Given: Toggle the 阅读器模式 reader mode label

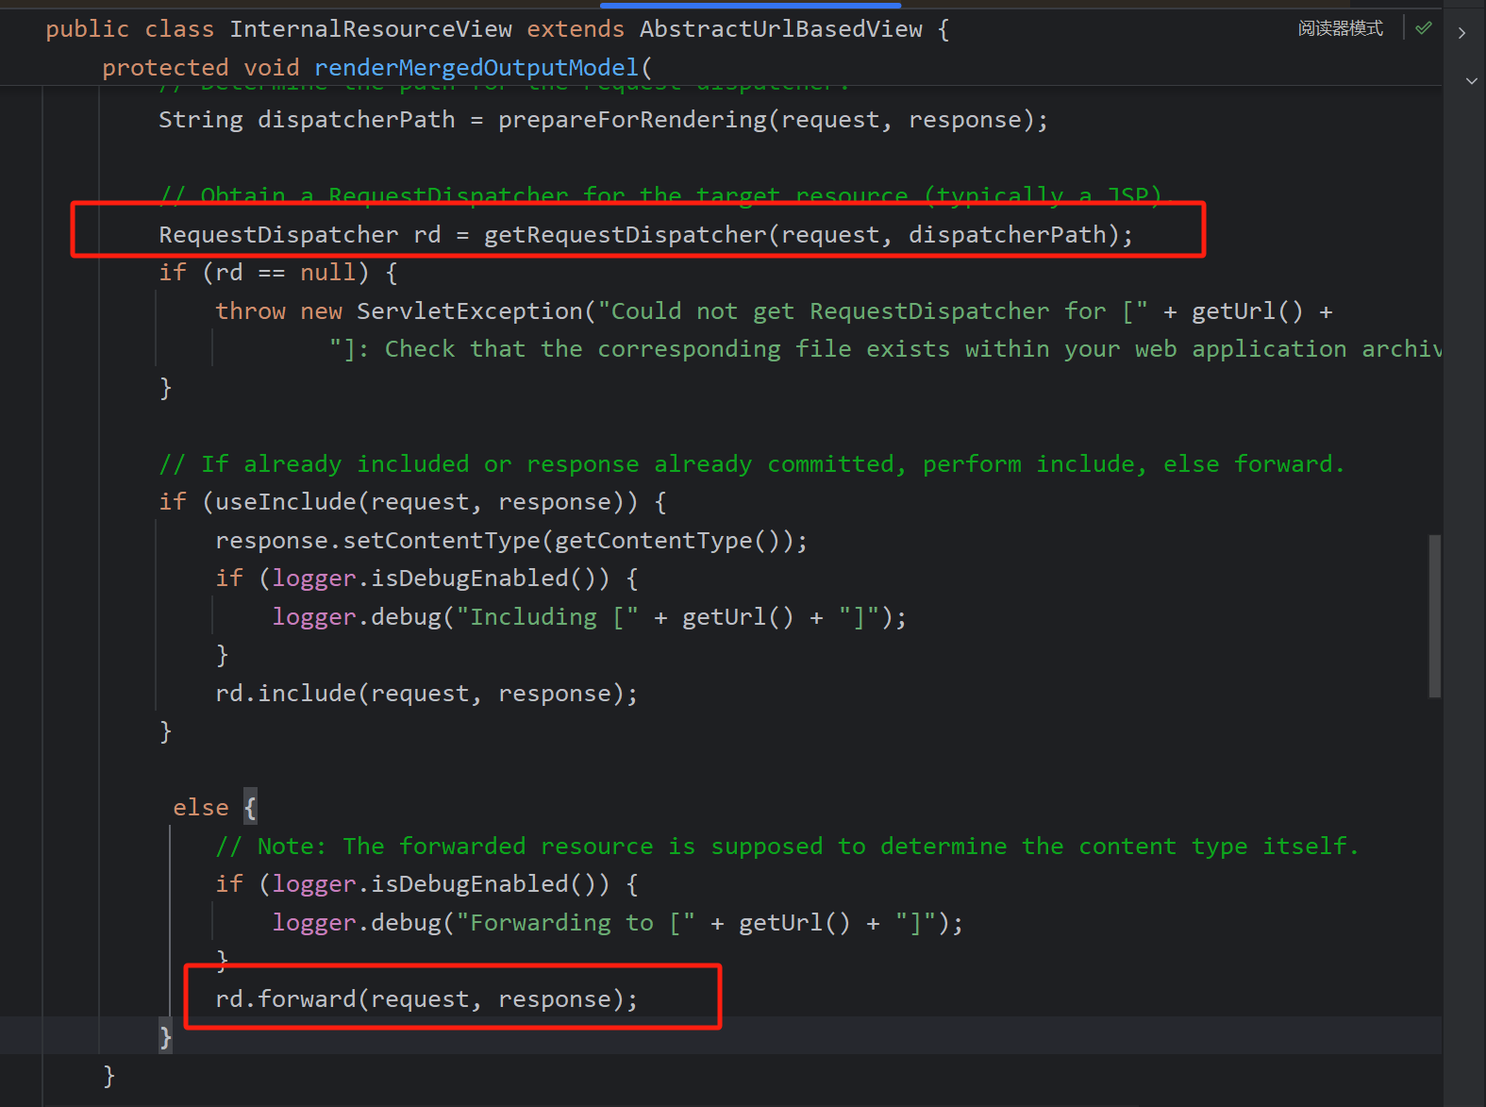Looking at the screenshot, I should tap(1340, 28).
